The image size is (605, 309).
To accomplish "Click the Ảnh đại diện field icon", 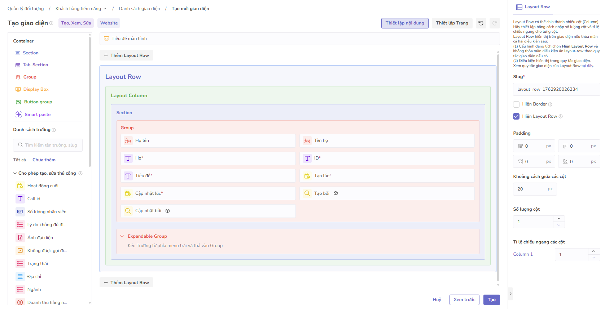I will coord(20,238).
